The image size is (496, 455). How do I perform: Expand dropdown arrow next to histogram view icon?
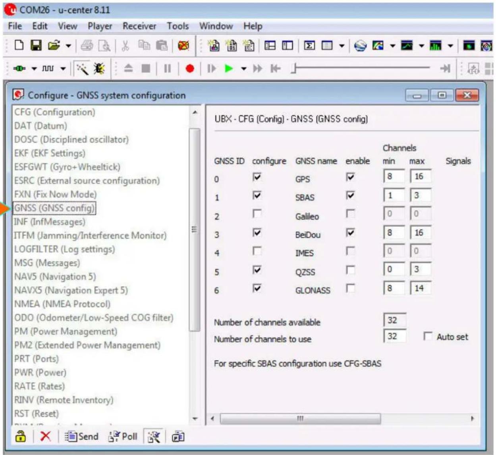[450, 46]
